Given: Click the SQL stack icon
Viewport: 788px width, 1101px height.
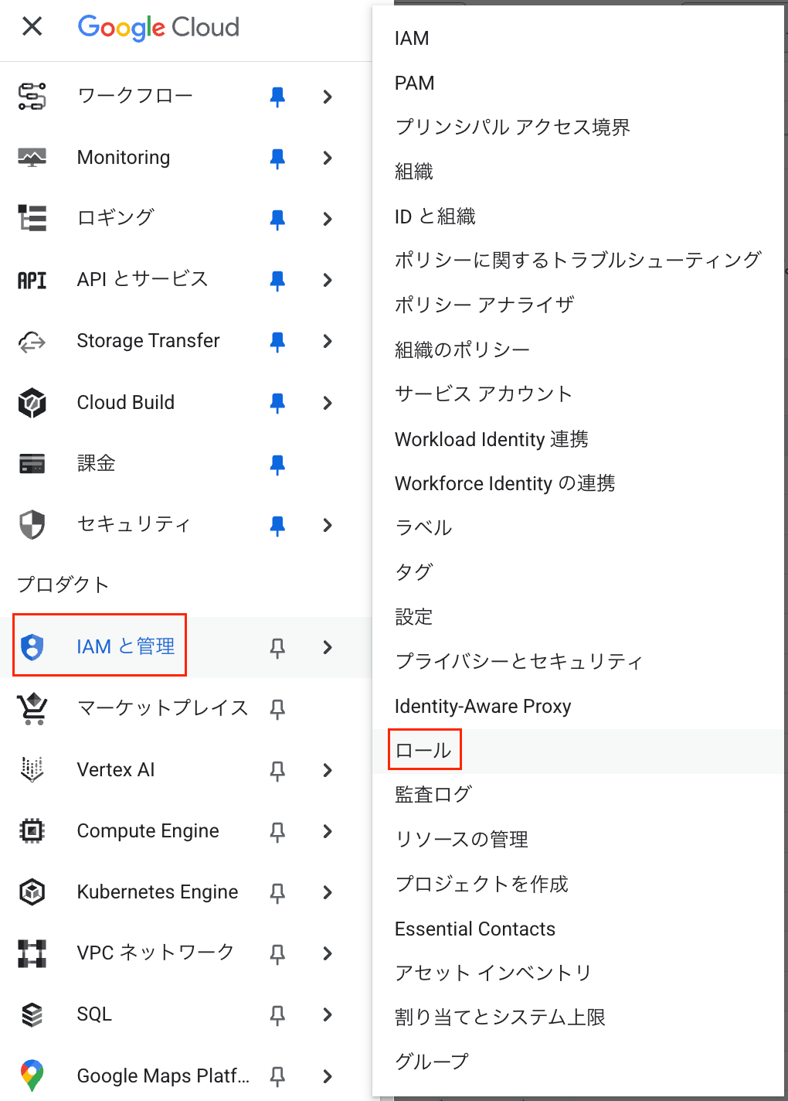Looking at the screenshot, I should point(32,1014).
